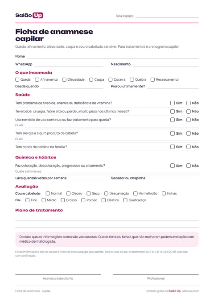Open the Salão Up footer link
The height and width of the screenshot is (303, 214).
click(x=174, y=291)
